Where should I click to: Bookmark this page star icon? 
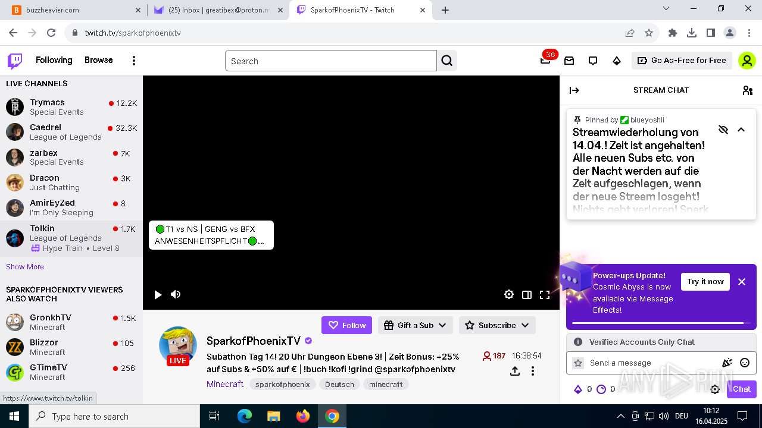pos(649,33)
